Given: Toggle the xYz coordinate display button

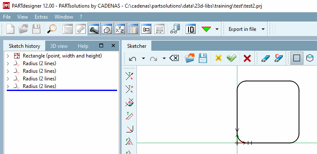Looking at the screenshot, I should 120,29.
